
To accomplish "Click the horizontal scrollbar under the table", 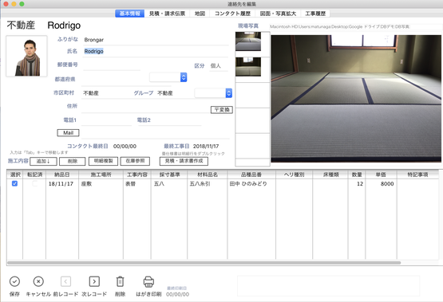I will coord(204,263).
